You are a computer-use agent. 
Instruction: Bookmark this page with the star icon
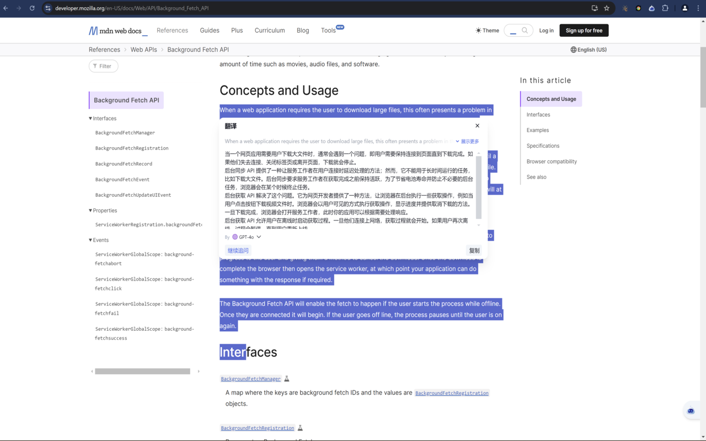pos(607,8)
